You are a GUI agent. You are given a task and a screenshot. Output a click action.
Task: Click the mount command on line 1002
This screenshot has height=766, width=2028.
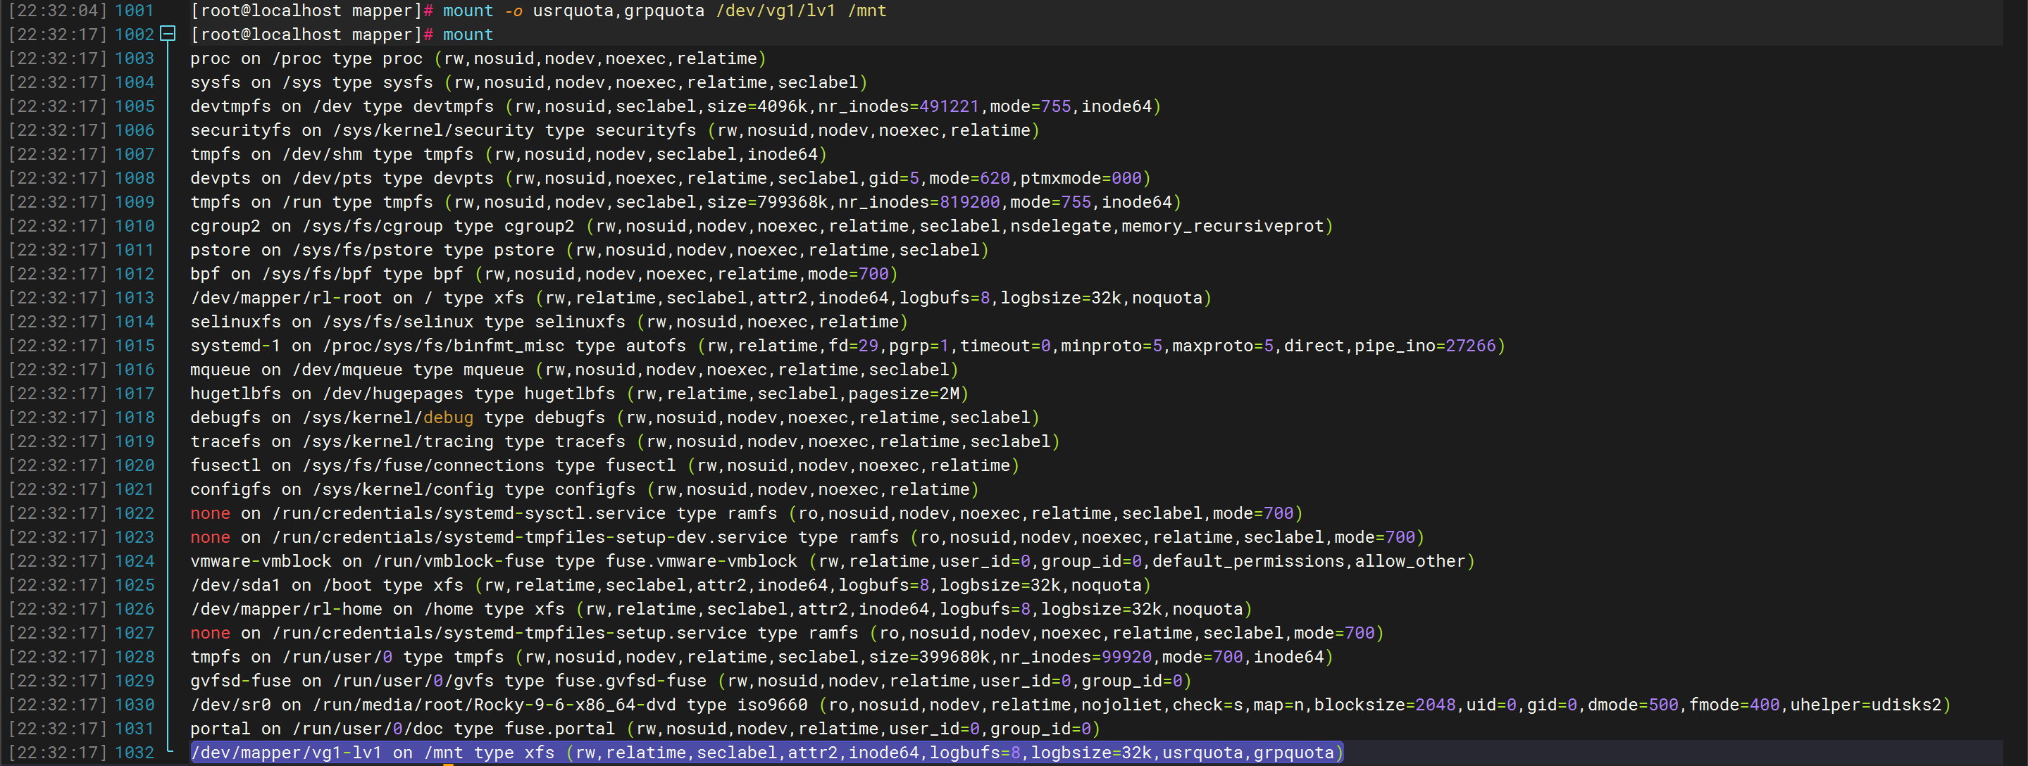(468, 34)
